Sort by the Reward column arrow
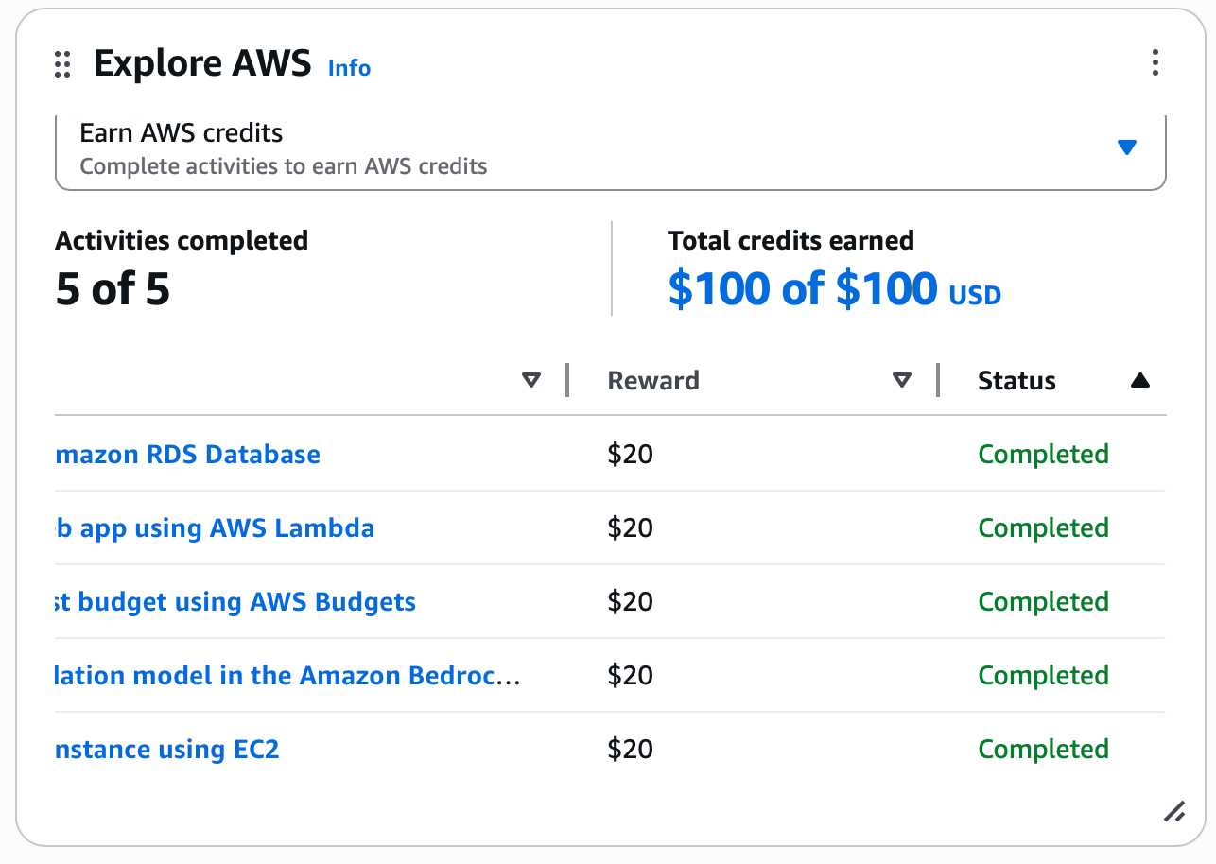The image size is (1216, 864). click(902, 381)
